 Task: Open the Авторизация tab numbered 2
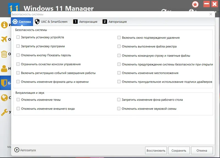[x=115, y=22]
